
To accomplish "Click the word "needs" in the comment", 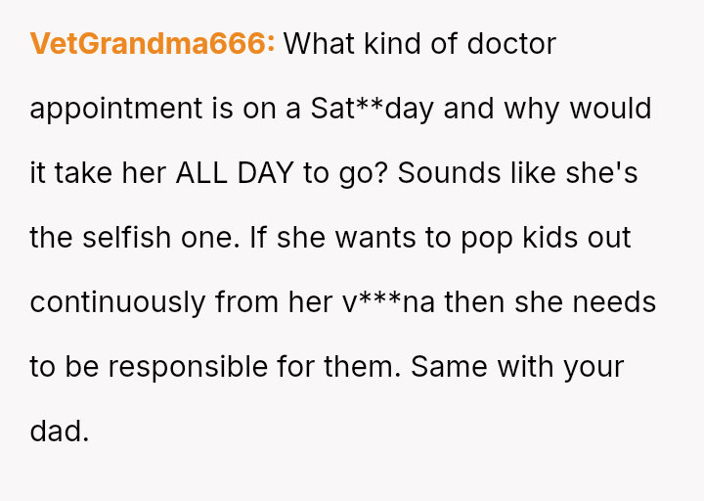I will (x=614, y=302).
